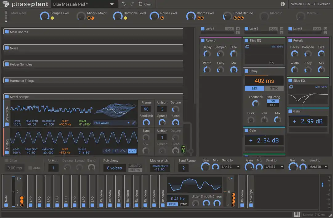
Task: Enable the Auto glide checkbox
Action: tap(30, 168)
